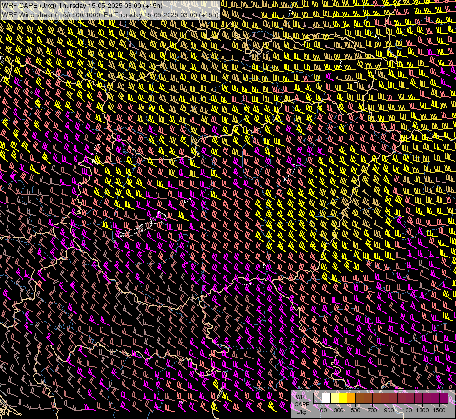
Task: Click the 1100 legend value
Action: tap(406, 410)
